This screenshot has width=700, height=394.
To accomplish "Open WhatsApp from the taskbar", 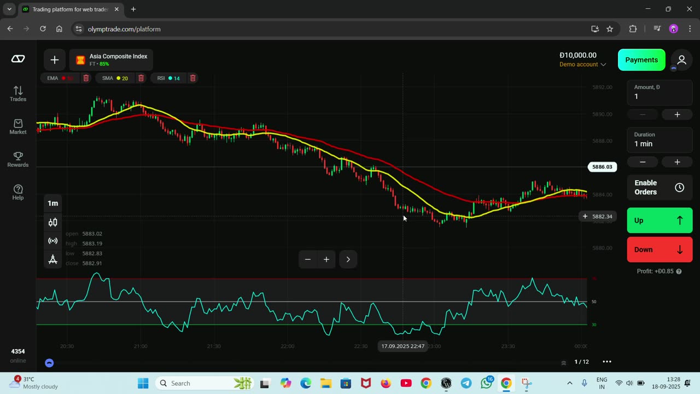I will 486,383.
